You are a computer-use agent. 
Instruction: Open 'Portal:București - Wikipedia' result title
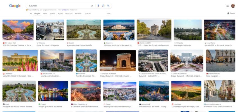click(48, 45)
